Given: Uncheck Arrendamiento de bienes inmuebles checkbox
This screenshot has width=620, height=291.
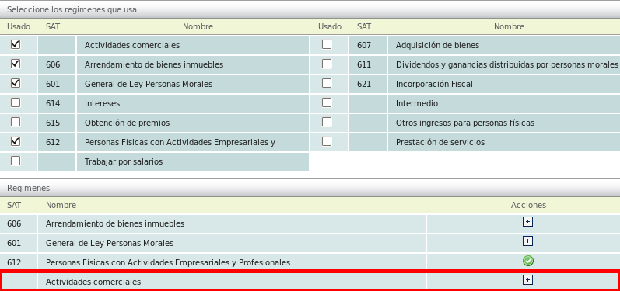Looking at the screenshot, I should click(16, 64).
